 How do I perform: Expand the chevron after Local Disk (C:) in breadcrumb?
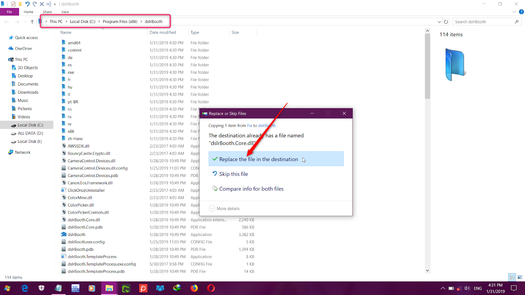(x=99, y=22)
